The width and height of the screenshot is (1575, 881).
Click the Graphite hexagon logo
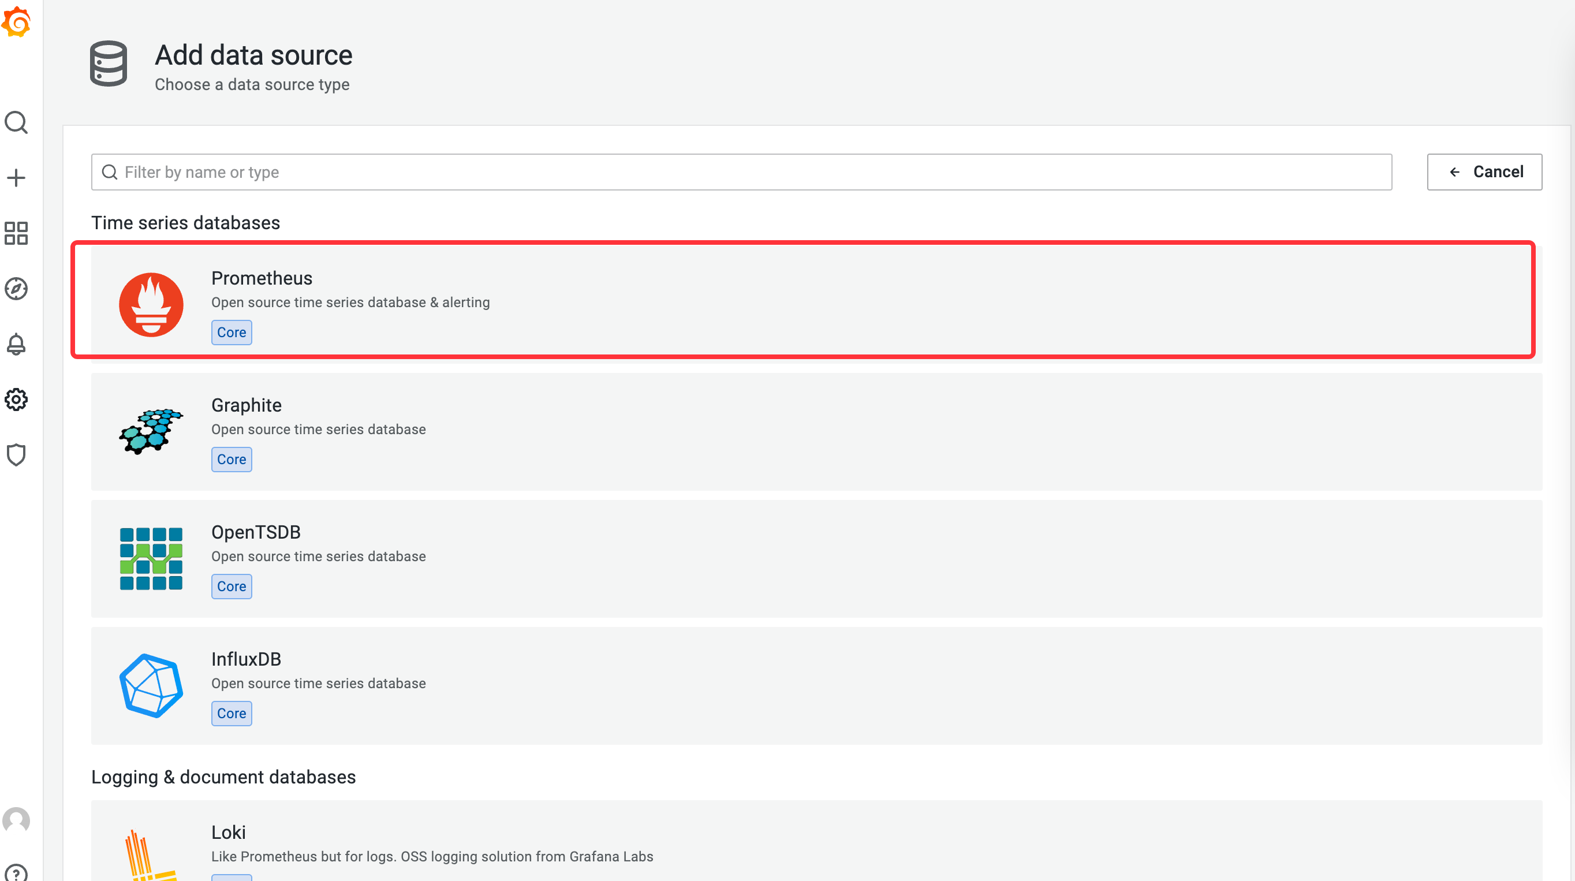point(151,431)
